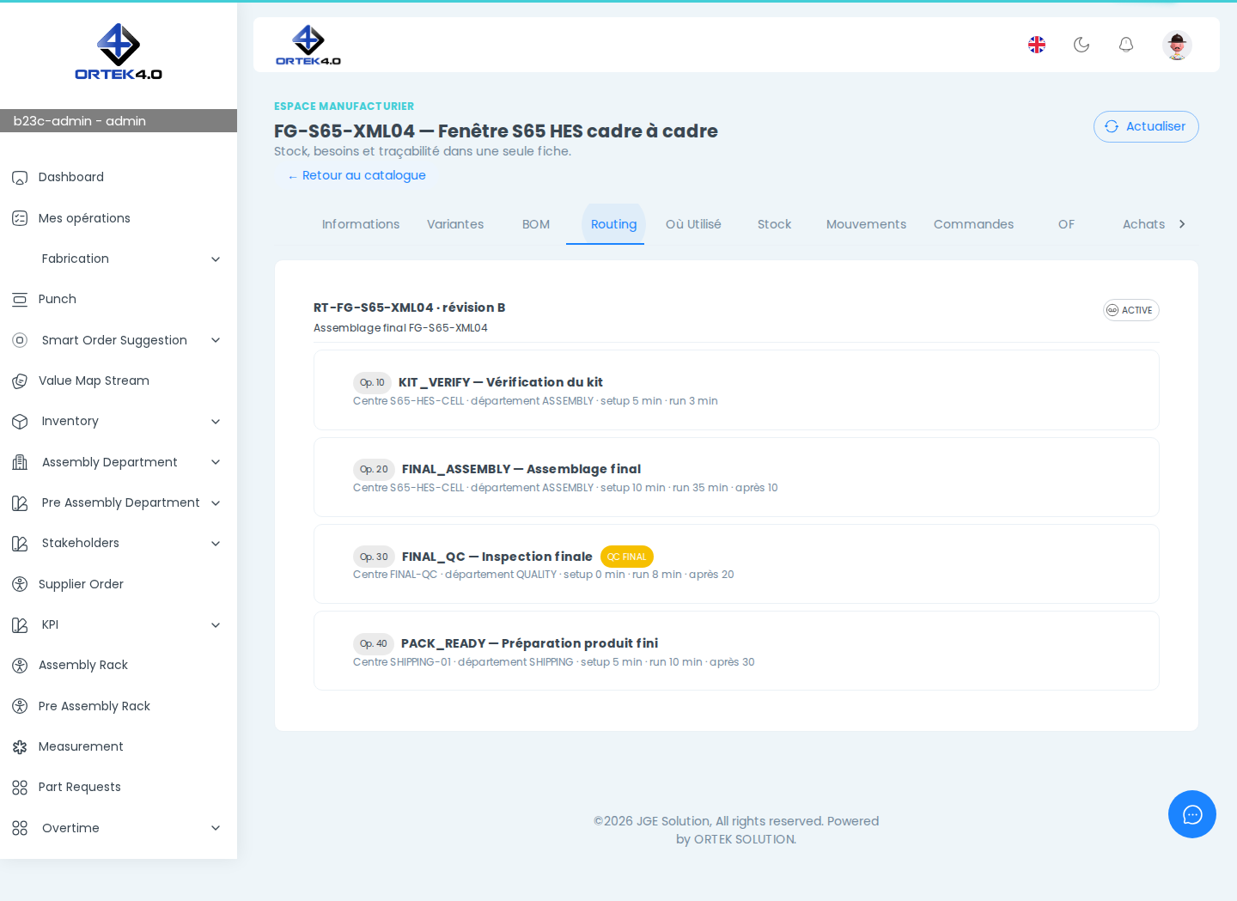Switch to the BOM tab
Screen dimensions: 1237x901
point(536,224)
